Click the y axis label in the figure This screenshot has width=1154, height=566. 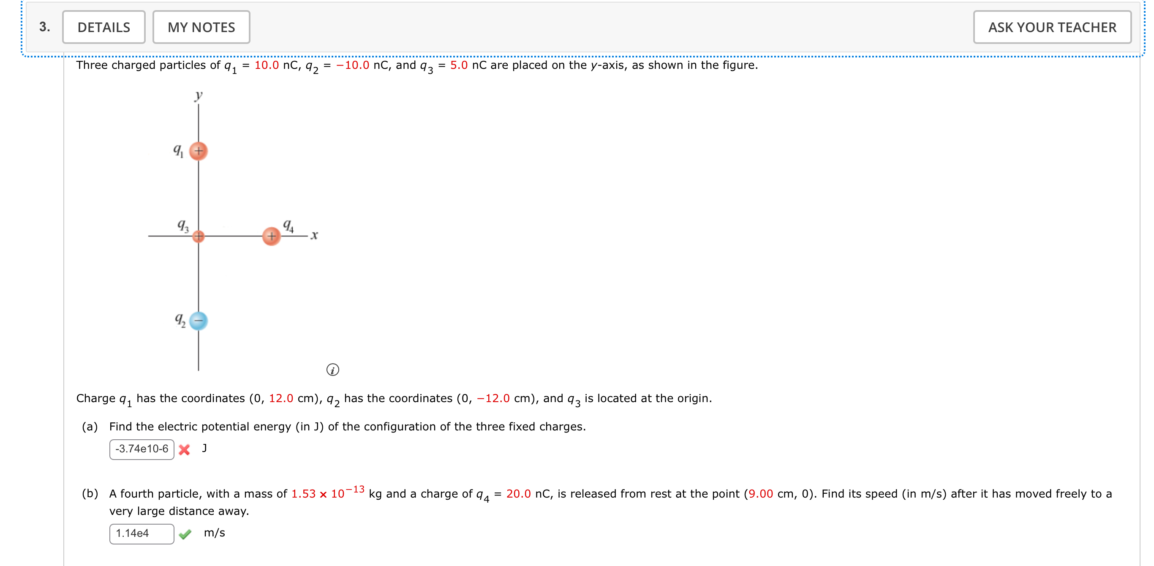click(x=199, y=95)
